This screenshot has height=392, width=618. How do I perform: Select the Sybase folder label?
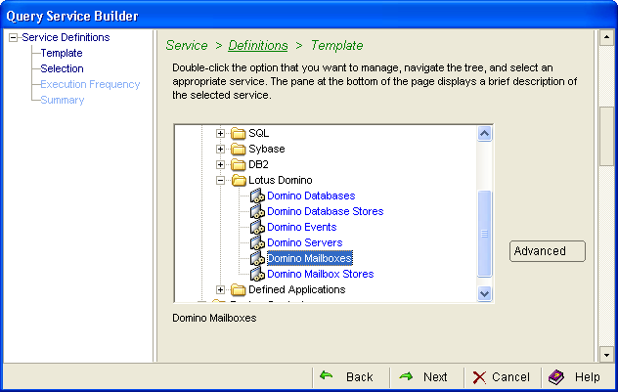266,149
